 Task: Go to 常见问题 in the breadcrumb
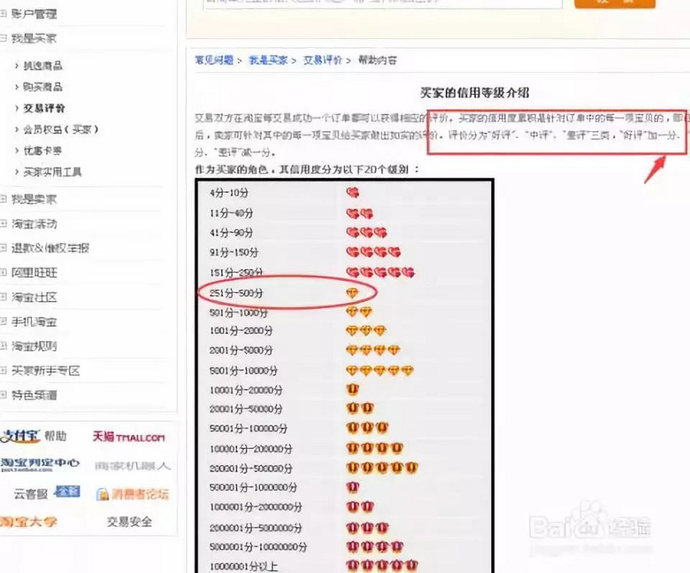coord(214,60)
